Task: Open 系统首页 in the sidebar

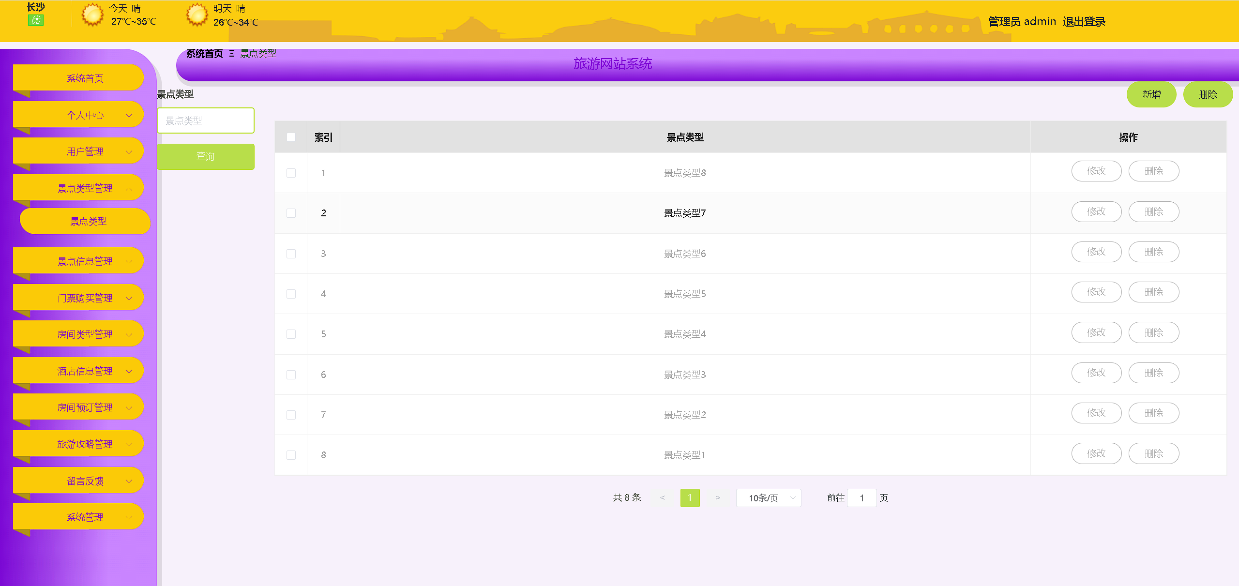Action: coord(85,78)
